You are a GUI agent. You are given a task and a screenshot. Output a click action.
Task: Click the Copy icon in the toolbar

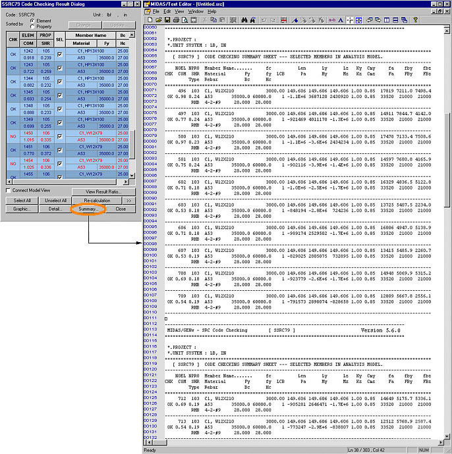[213, 20]
